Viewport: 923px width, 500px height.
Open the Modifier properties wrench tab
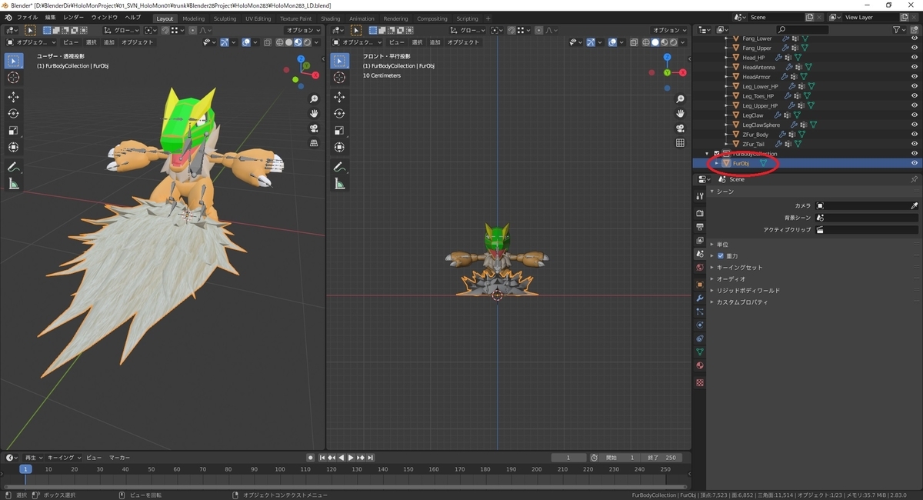[x=700, y=297]
